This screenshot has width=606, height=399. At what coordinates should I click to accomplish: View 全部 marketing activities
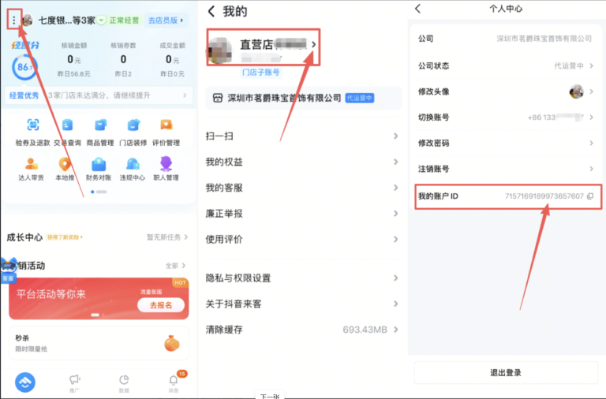coord(175,266)
